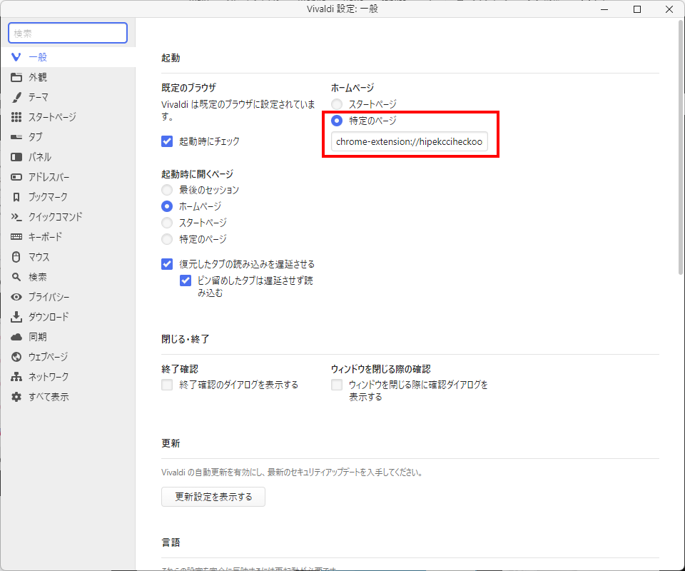685x571 pixels.
Task: Enable 終了確認のダイアログを表示する checkbox
Action: point(167,385)
